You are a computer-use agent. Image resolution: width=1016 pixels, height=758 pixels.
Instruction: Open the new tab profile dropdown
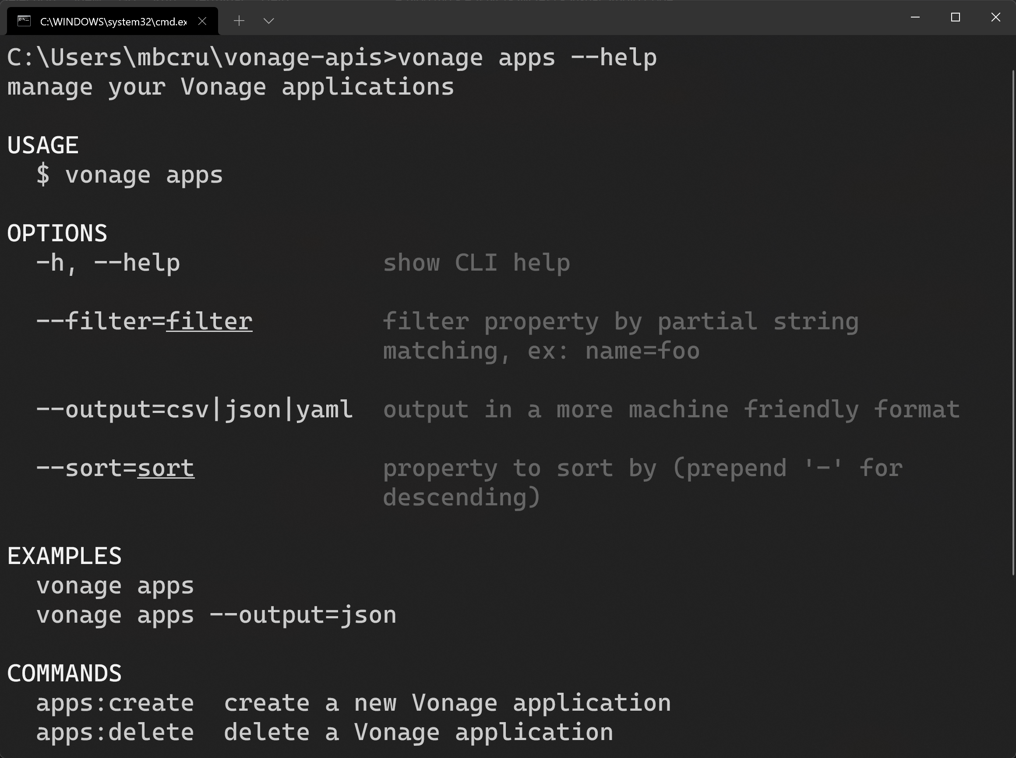[x=269, y=21]
